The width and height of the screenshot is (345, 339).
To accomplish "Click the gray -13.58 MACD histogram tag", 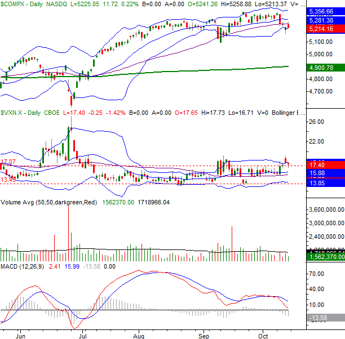I will click(x=326, y=318).
